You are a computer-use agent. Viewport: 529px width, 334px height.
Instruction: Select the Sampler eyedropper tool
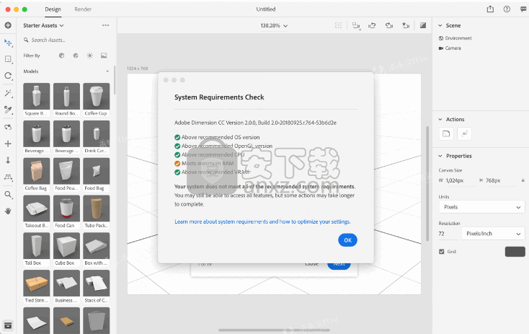8,110
